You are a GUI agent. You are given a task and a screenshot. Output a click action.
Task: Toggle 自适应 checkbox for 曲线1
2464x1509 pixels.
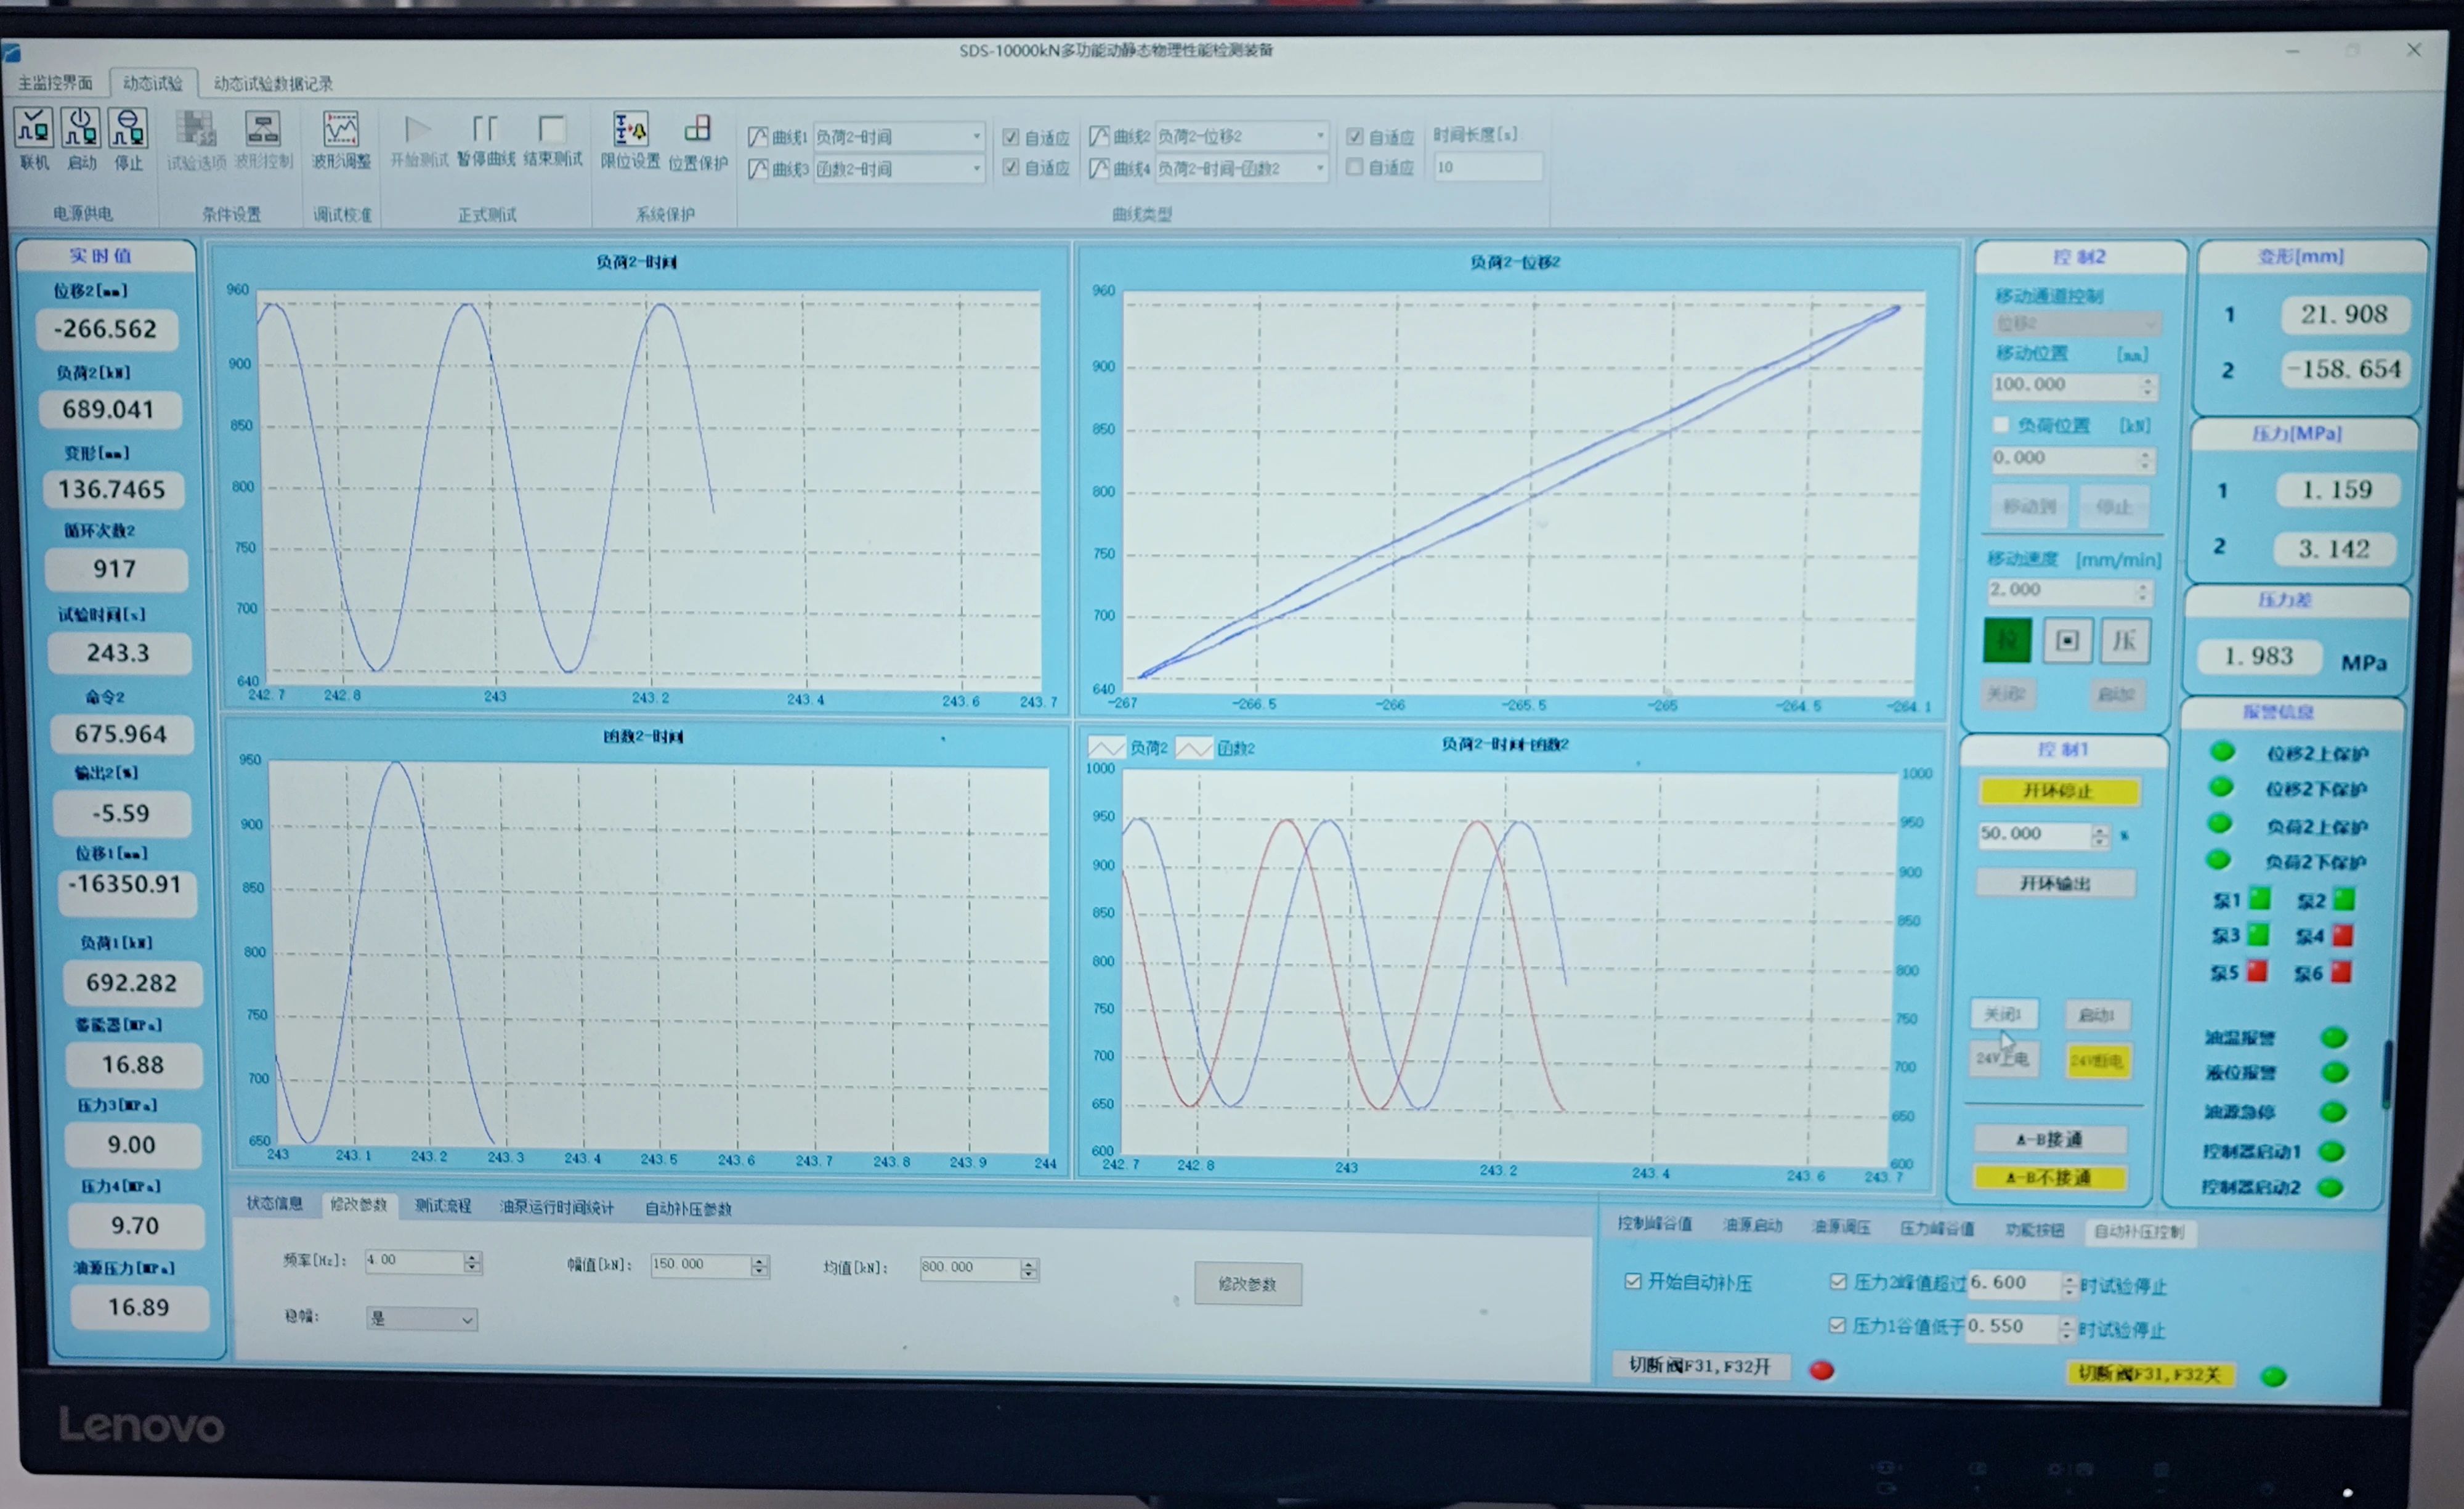pos(1011,137)
